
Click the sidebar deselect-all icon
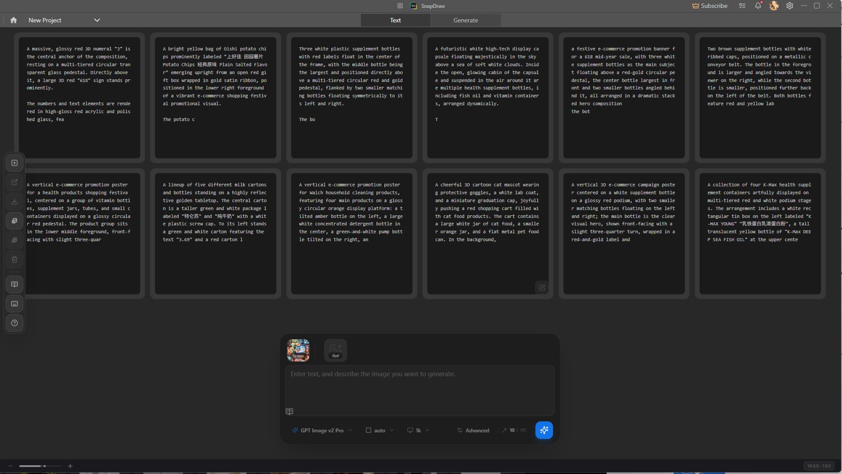coord(14,240)
